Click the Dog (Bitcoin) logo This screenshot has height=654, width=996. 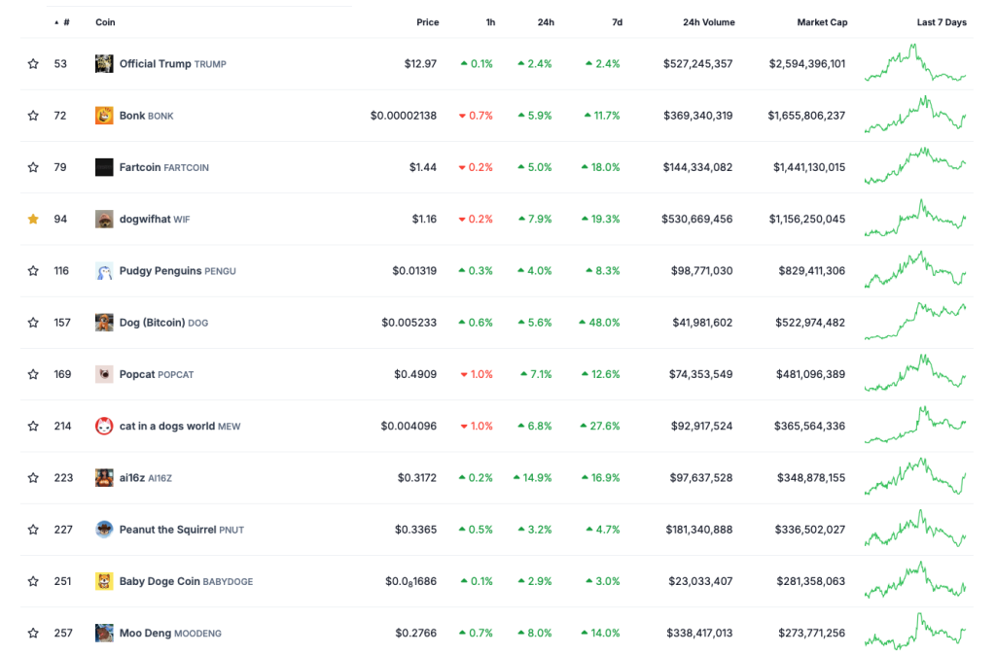[x=104, y=323]
